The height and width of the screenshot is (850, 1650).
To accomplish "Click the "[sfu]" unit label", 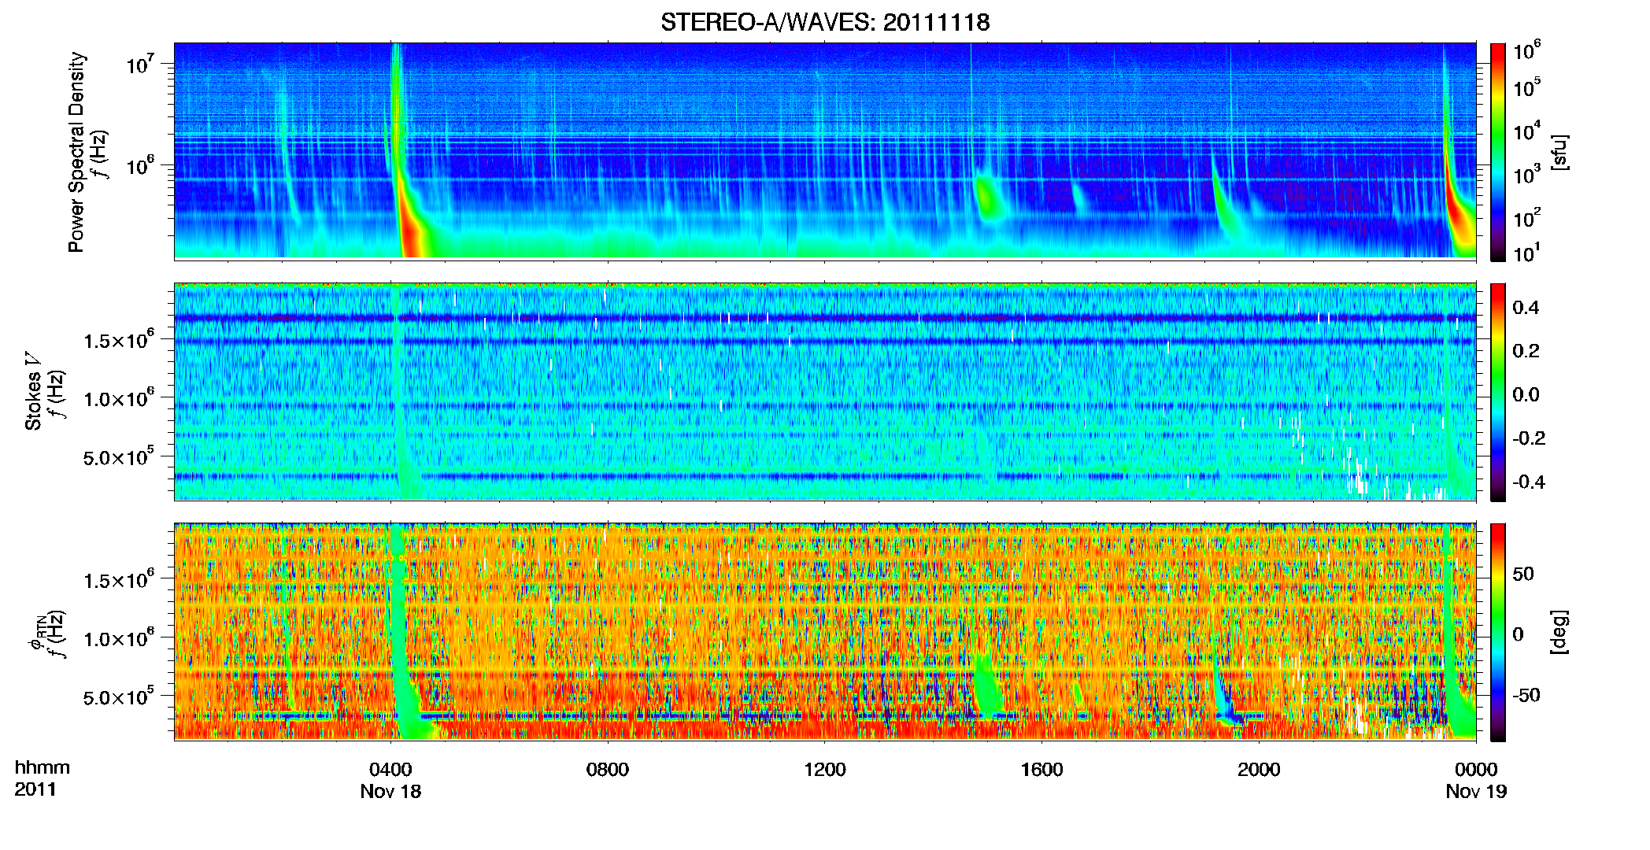I will (1559, 152).
